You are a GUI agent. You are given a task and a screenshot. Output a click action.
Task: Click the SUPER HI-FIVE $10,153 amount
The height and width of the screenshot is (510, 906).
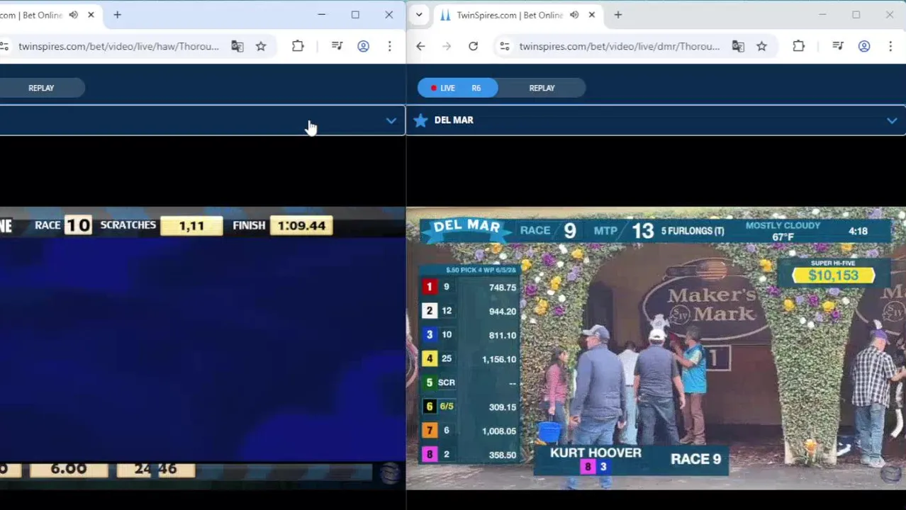coord(834,276)
